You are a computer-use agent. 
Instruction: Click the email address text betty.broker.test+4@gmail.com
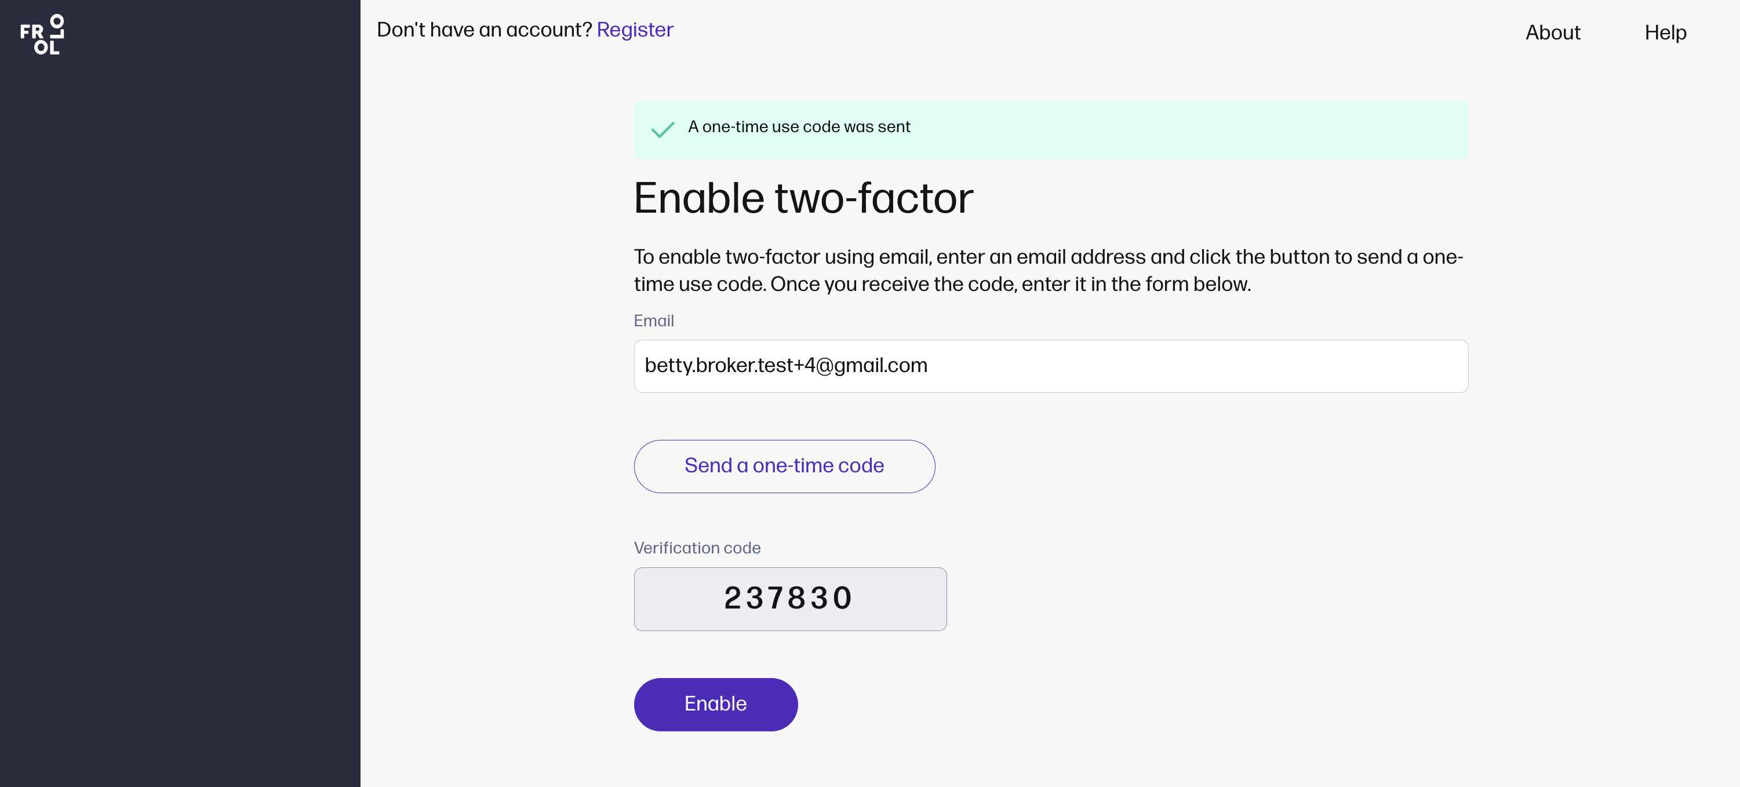click(x=785, y=366)
